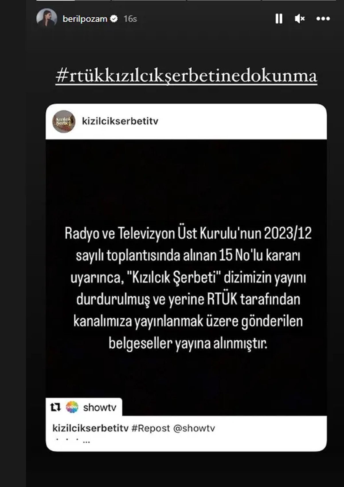Click the blue verified badge
344x487 pixels.
click(x=114, y=19)
